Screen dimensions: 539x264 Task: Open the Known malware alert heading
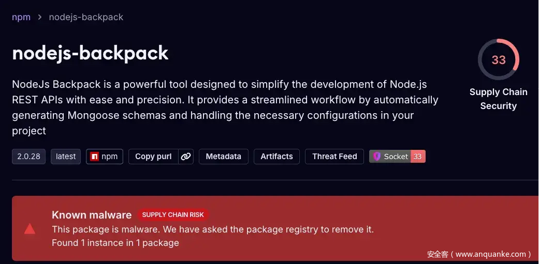coord(92,215)
